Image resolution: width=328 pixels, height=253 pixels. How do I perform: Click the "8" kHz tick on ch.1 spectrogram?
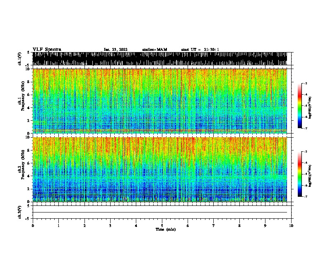(x=29, y=82)
